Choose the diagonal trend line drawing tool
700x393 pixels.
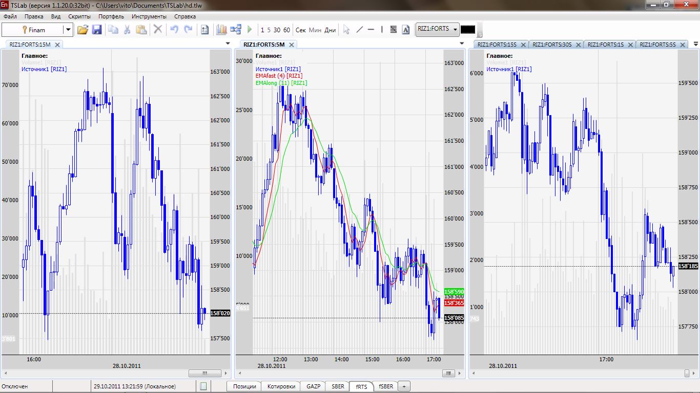tap(359, 30)
